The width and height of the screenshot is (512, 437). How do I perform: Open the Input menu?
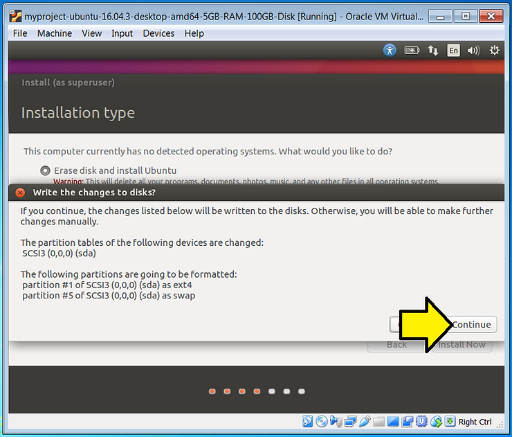[x=122, y=33]
